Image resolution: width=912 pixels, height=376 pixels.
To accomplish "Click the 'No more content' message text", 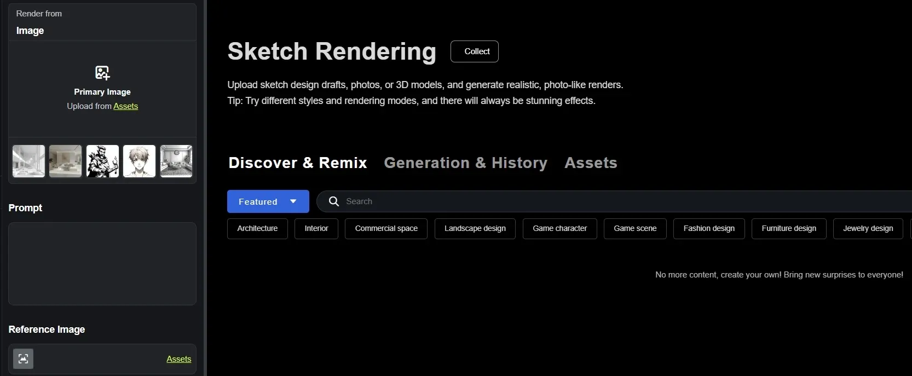I will [x=779, y=275].
